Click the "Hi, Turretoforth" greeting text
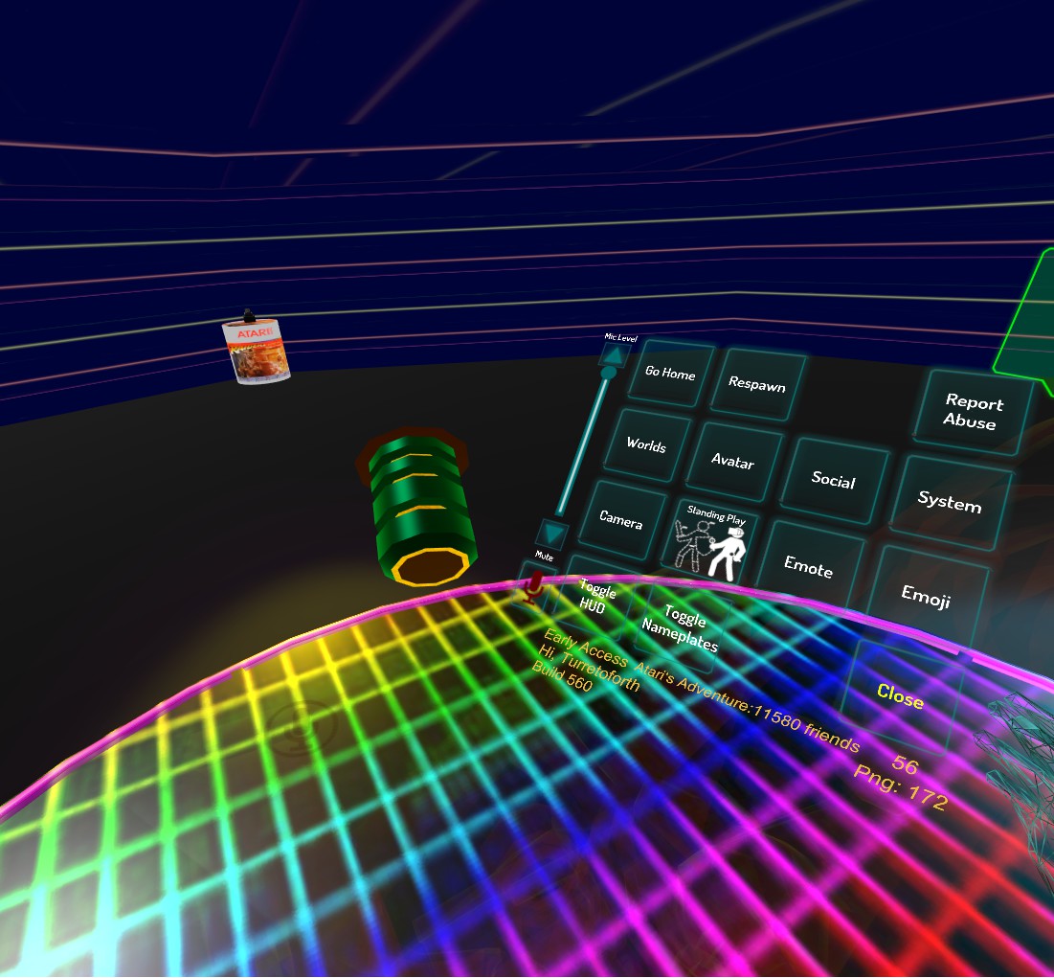1054x978 pixels. 589,669
